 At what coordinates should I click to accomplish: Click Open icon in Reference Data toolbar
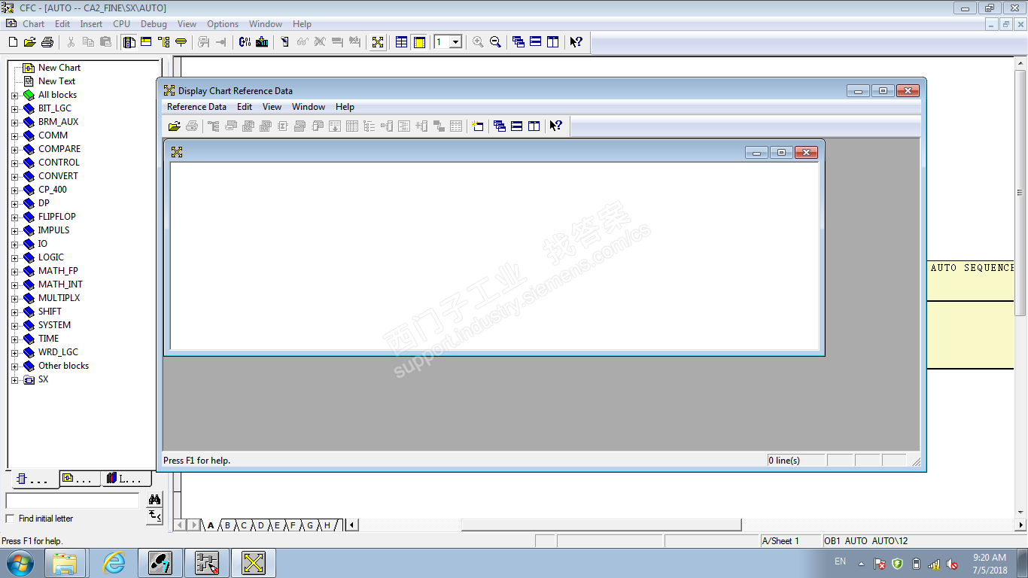click(x=175, y=126)
